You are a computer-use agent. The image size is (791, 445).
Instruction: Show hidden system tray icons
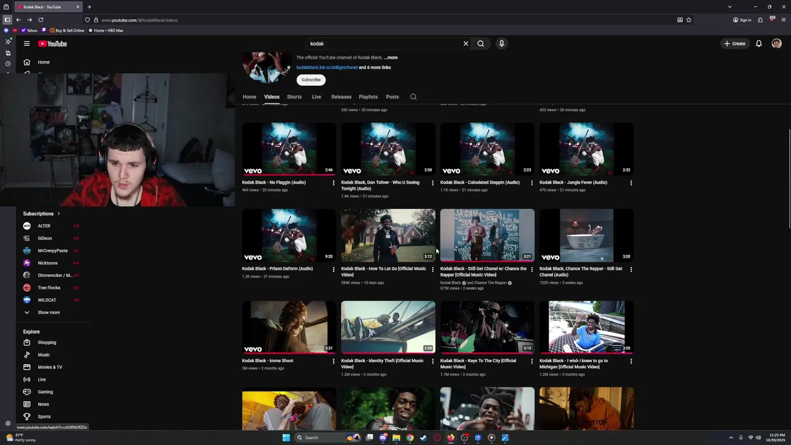(730, 438)
